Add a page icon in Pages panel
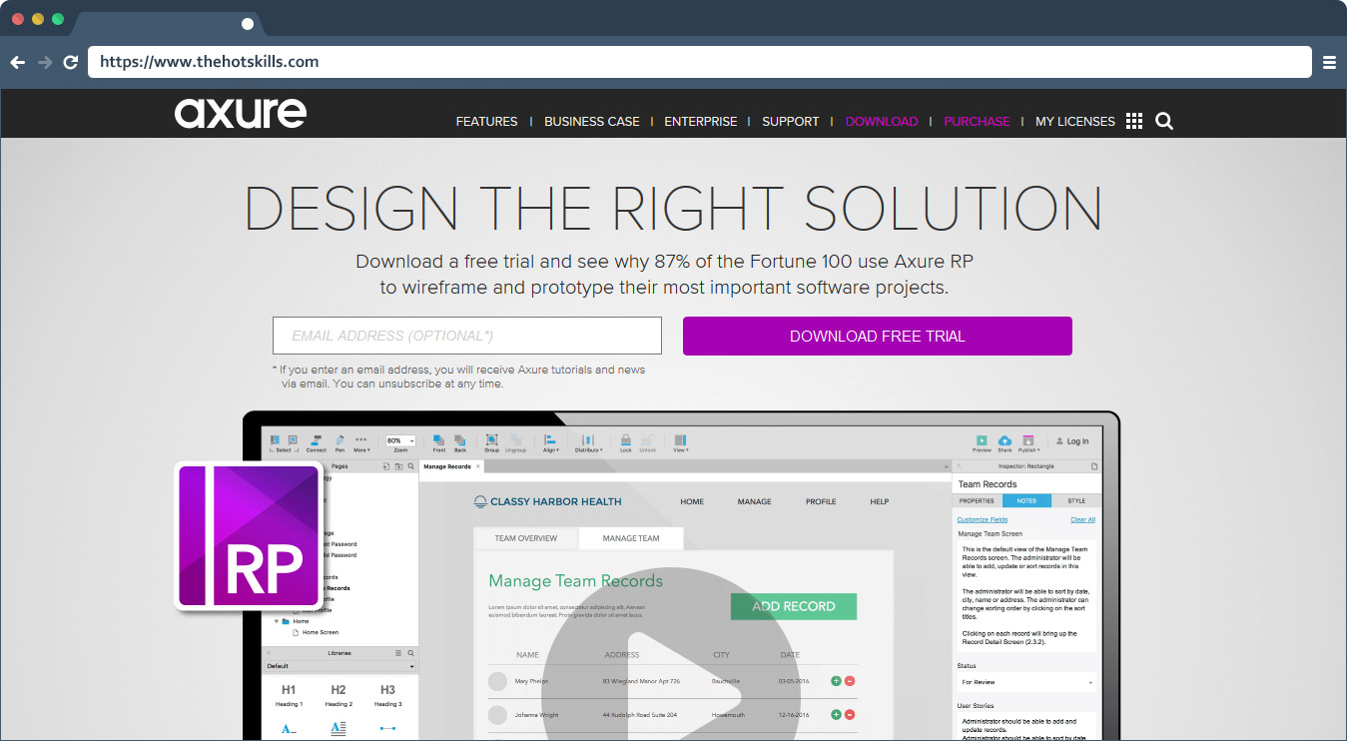 (x=386, y=466)
